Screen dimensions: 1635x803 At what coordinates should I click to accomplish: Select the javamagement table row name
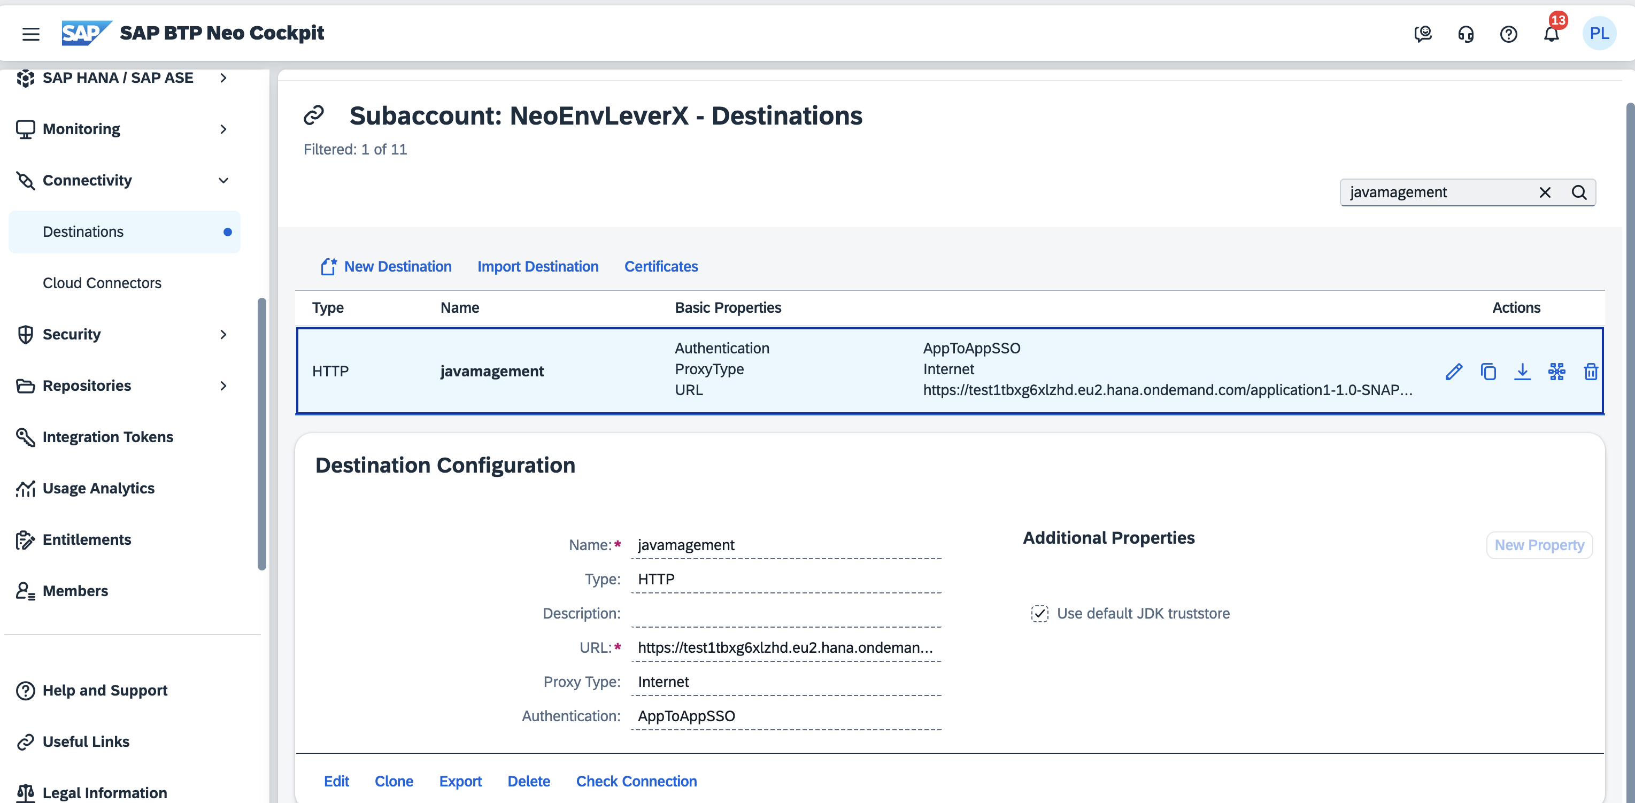click(492, 372)
